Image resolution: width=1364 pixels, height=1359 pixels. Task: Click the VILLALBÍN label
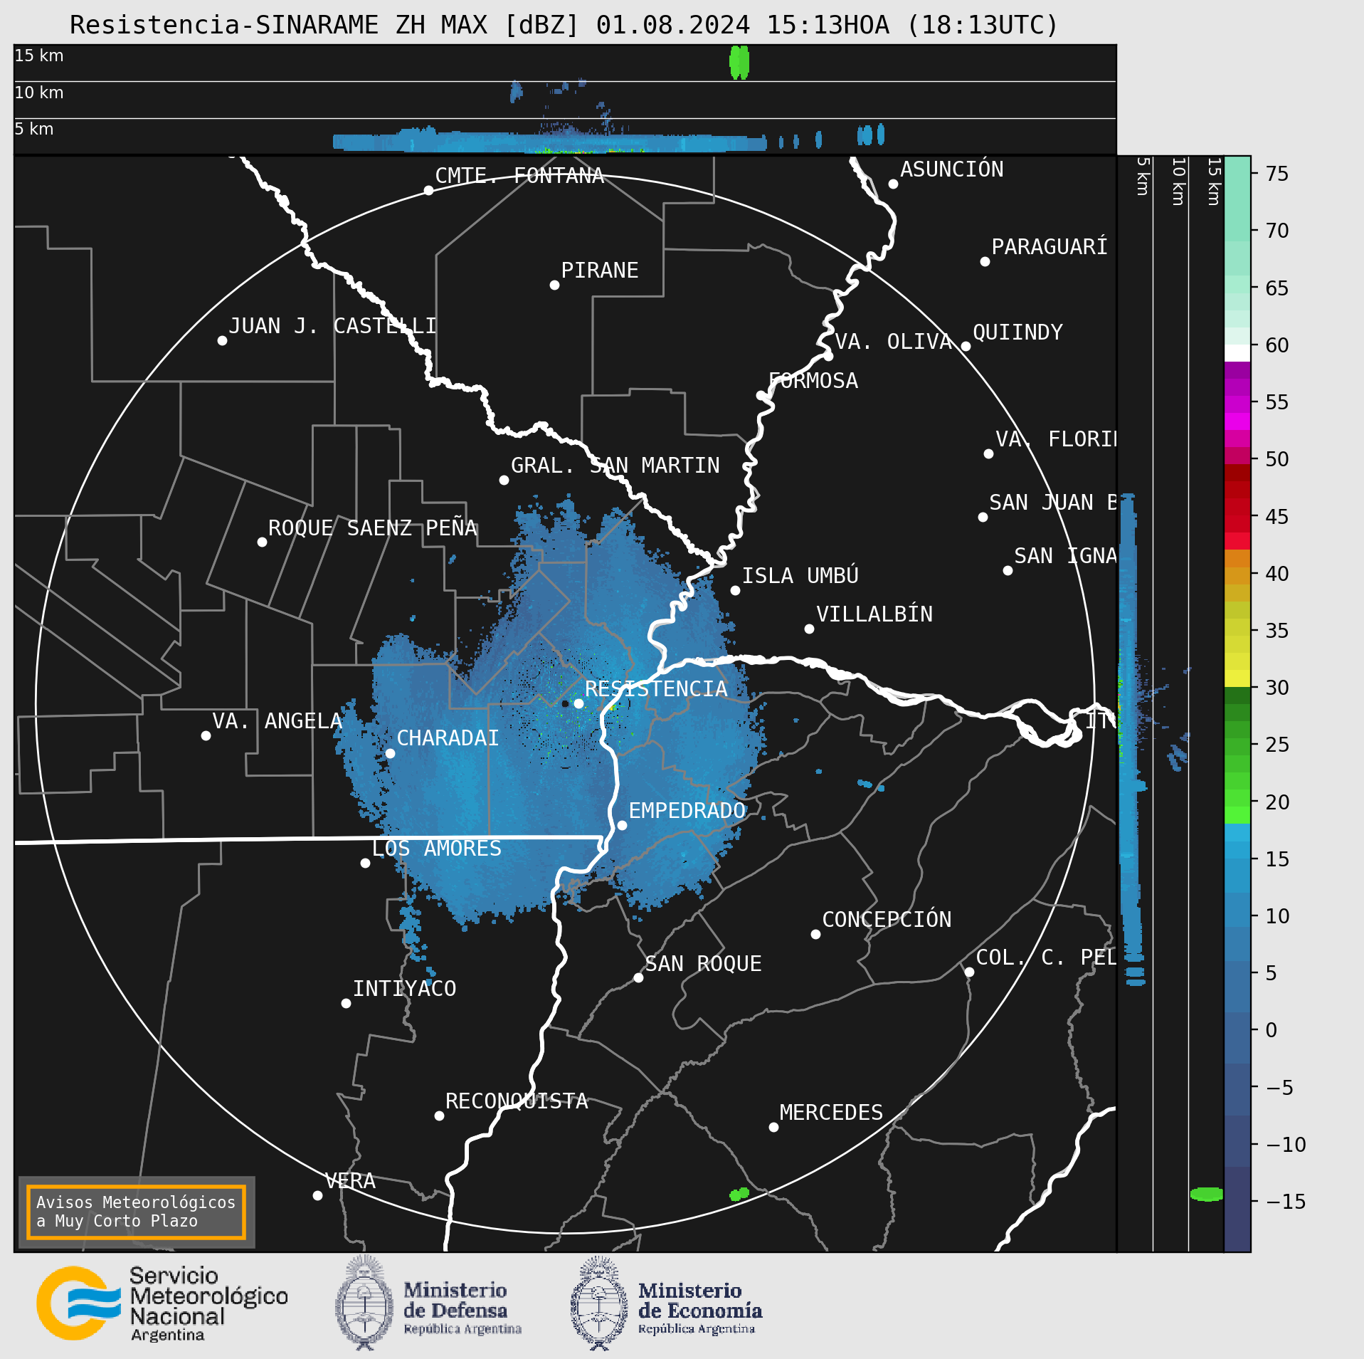coord(874,614)
